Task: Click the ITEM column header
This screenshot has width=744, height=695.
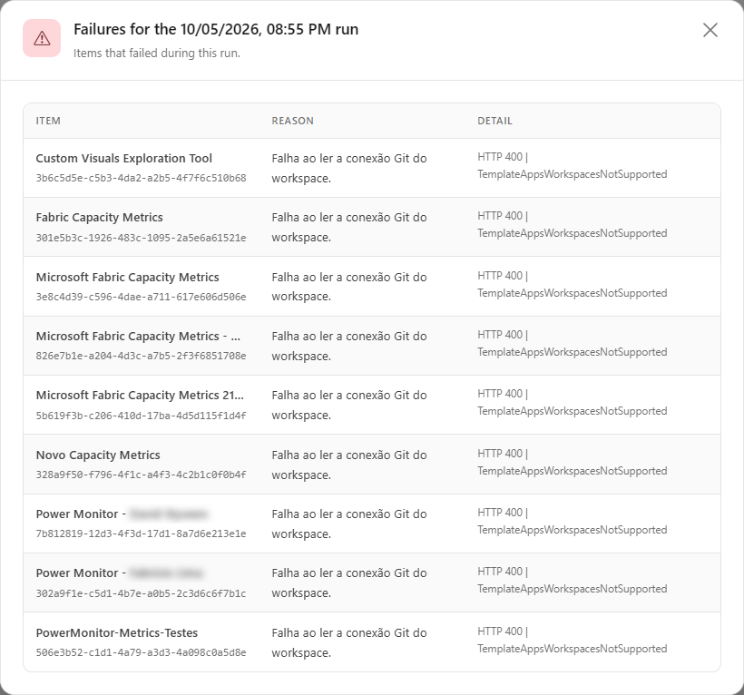Action: (48, 121)
